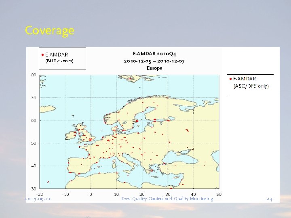291x218 pixels.
Task: Click the Europe map plot area
Action: pyautogui.click(x=129, y=132)
